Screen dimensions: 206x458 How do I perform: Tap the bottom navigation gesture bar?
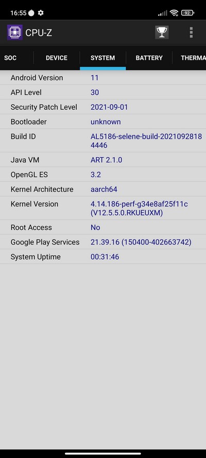(103, 453)
